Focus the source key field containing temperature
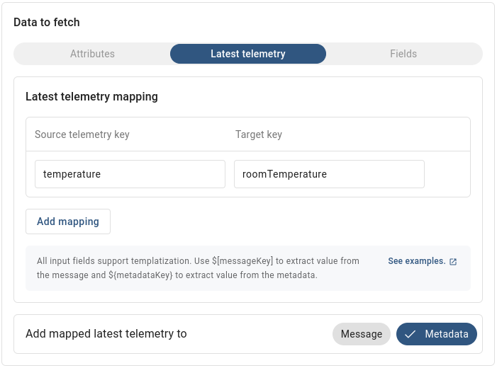This screenshot has width=497, height=368. (x=130, y=174)
